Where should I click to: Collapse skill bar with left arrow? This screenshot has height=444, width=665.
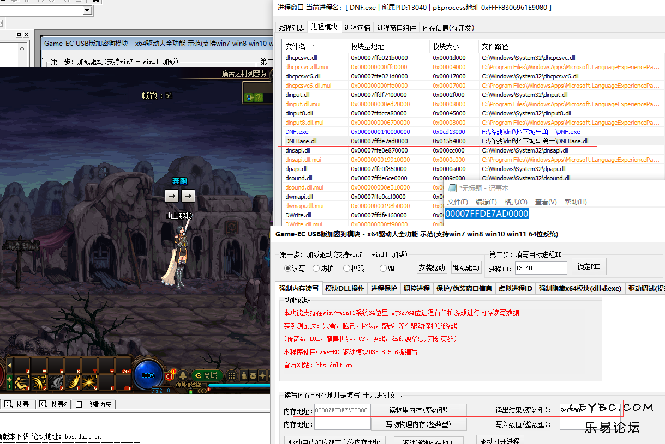pos(9,366)
